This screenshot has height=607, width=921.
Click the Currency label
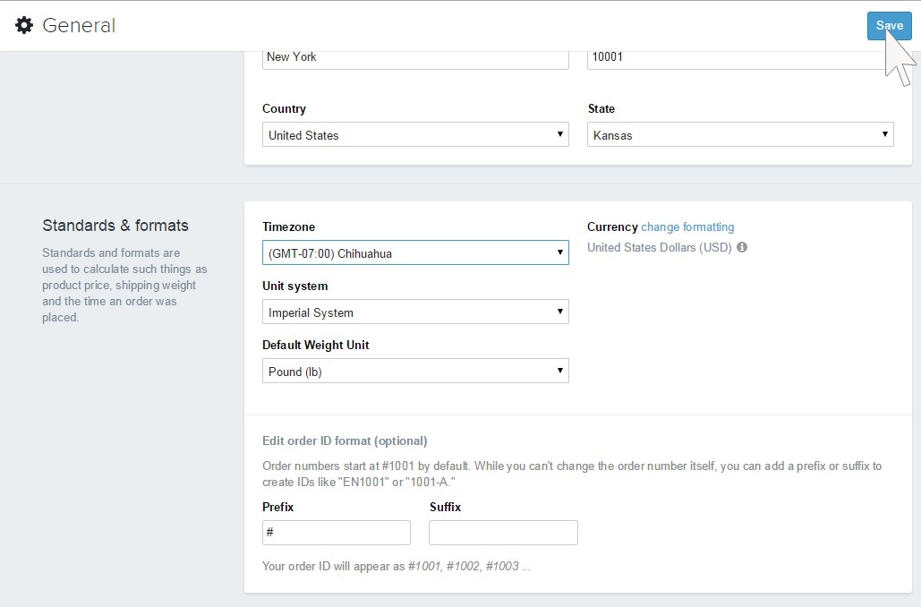tap(612, 227)
